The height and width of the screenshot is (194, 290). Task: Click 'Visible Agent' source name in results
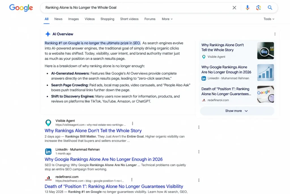(x=65, y=121)
